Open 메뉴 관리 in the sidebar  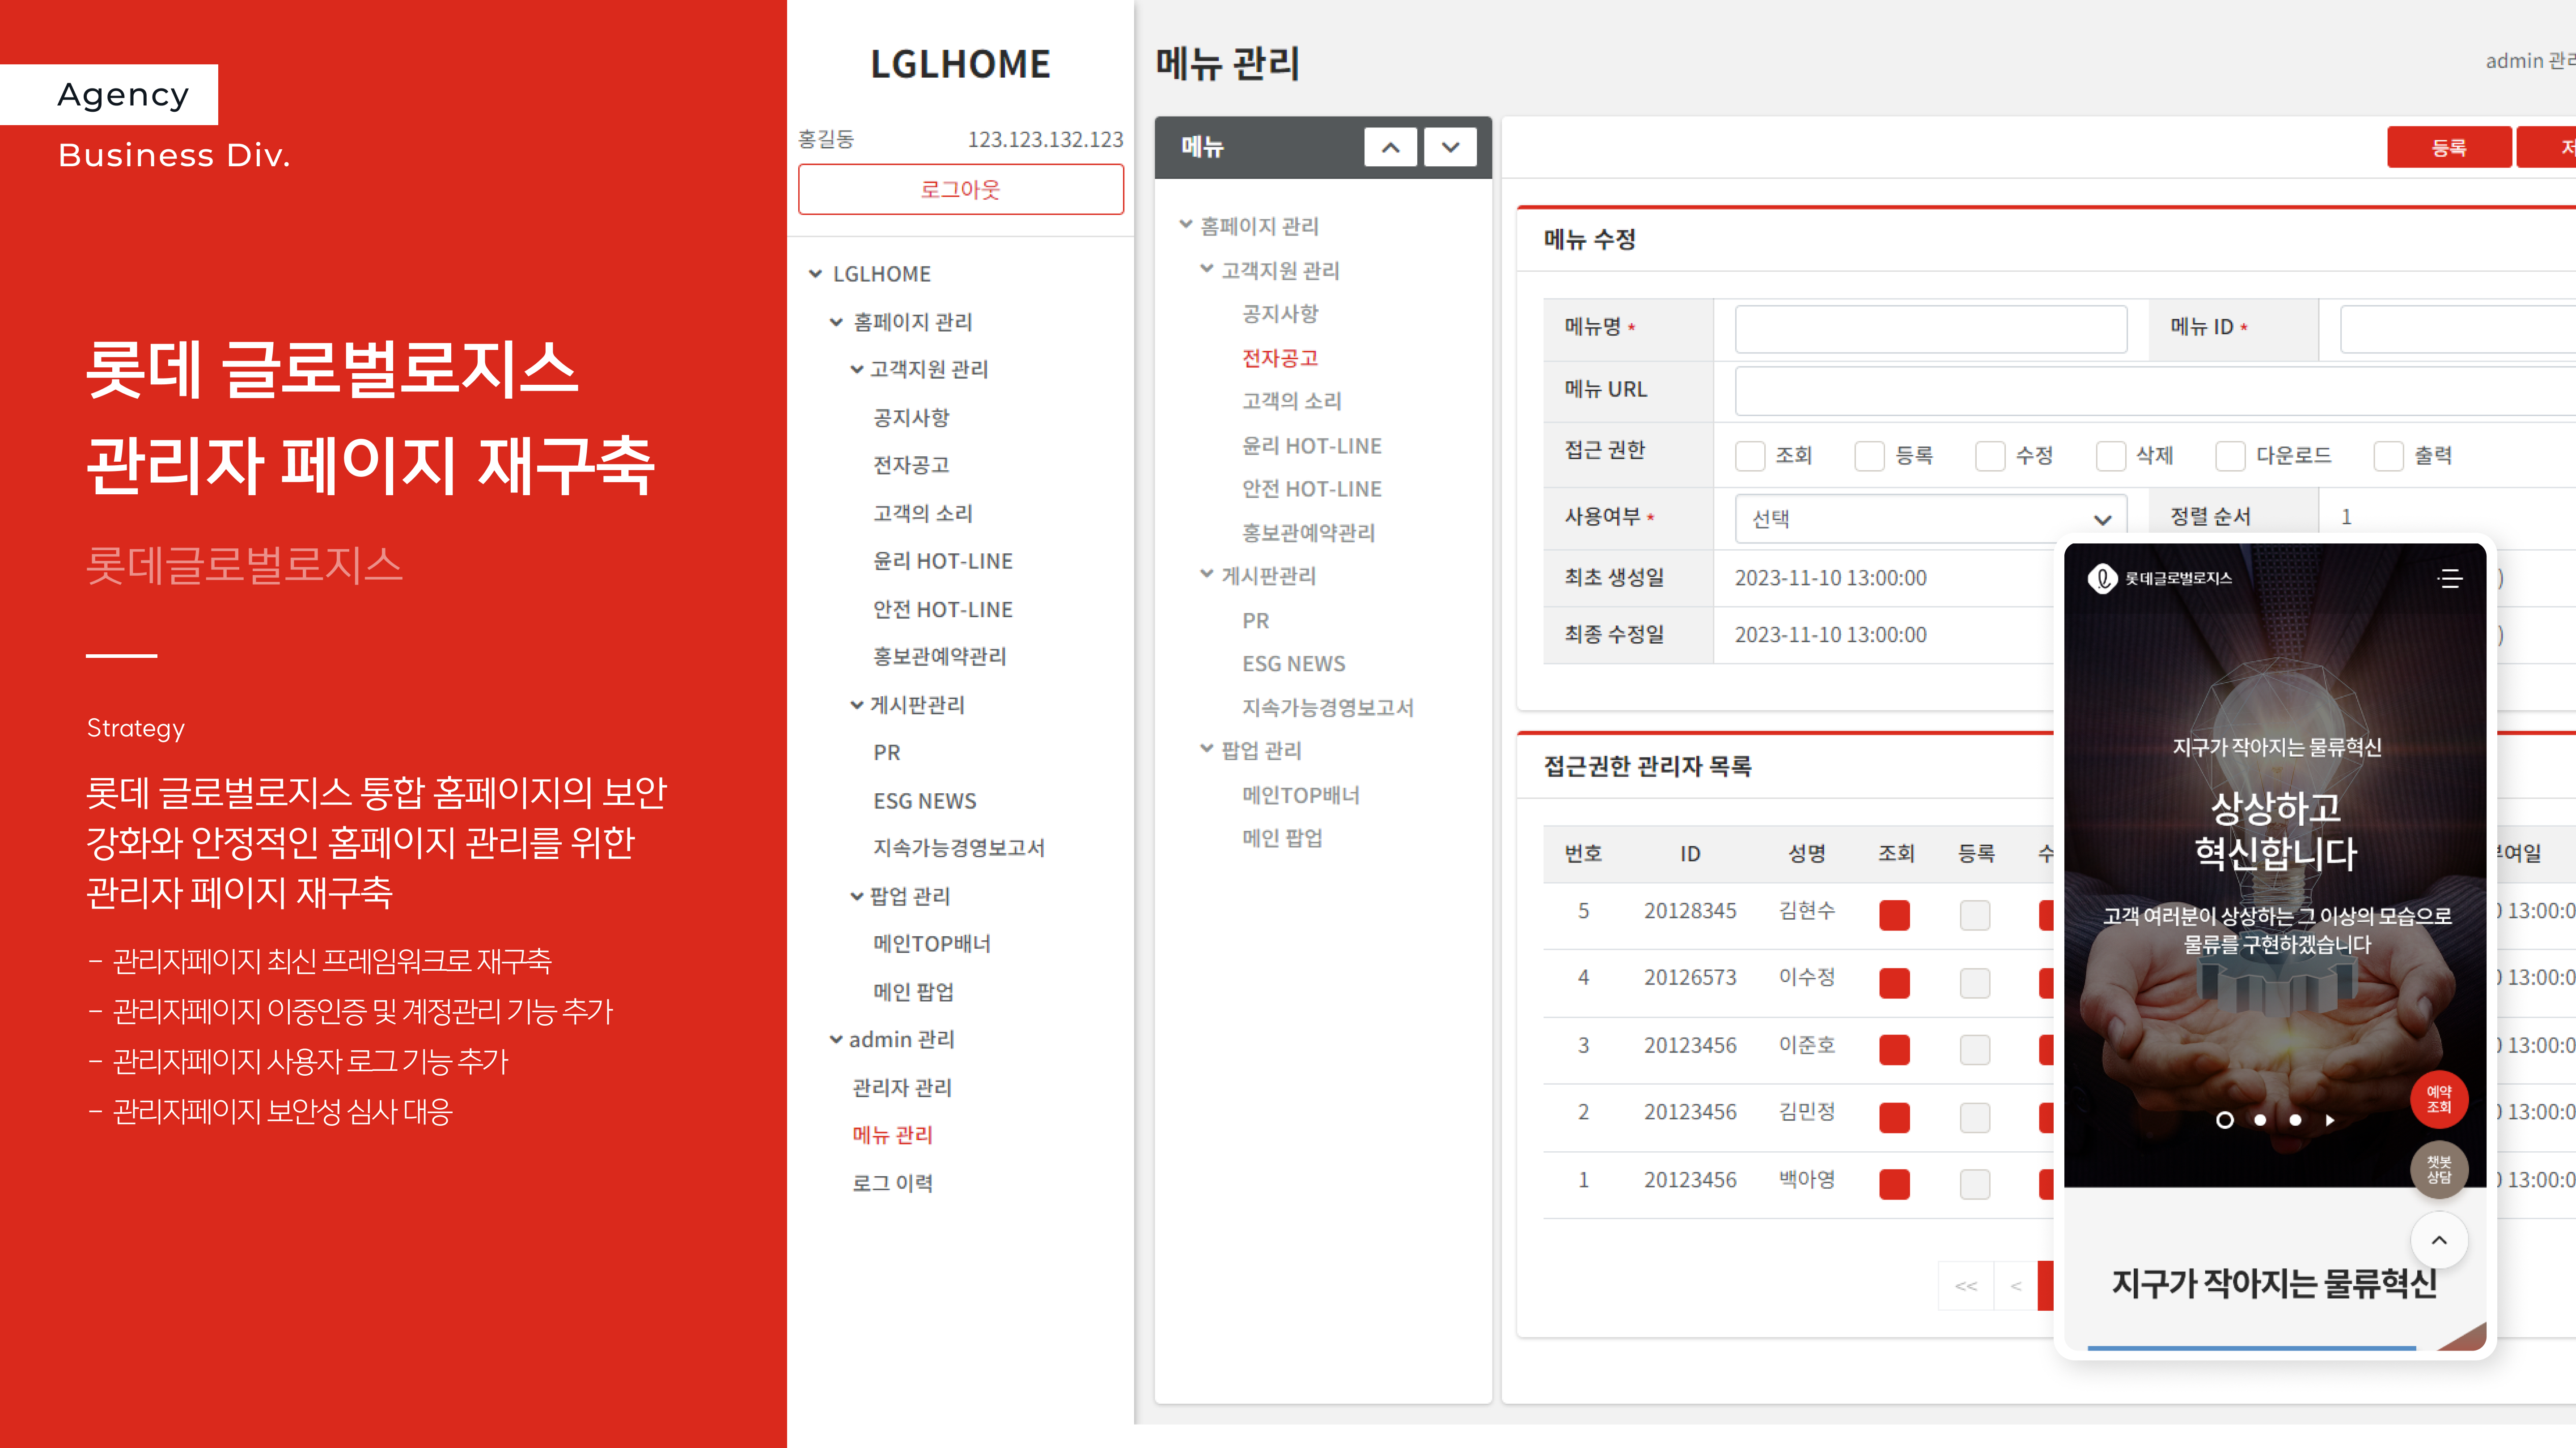tap(892, 1135)
